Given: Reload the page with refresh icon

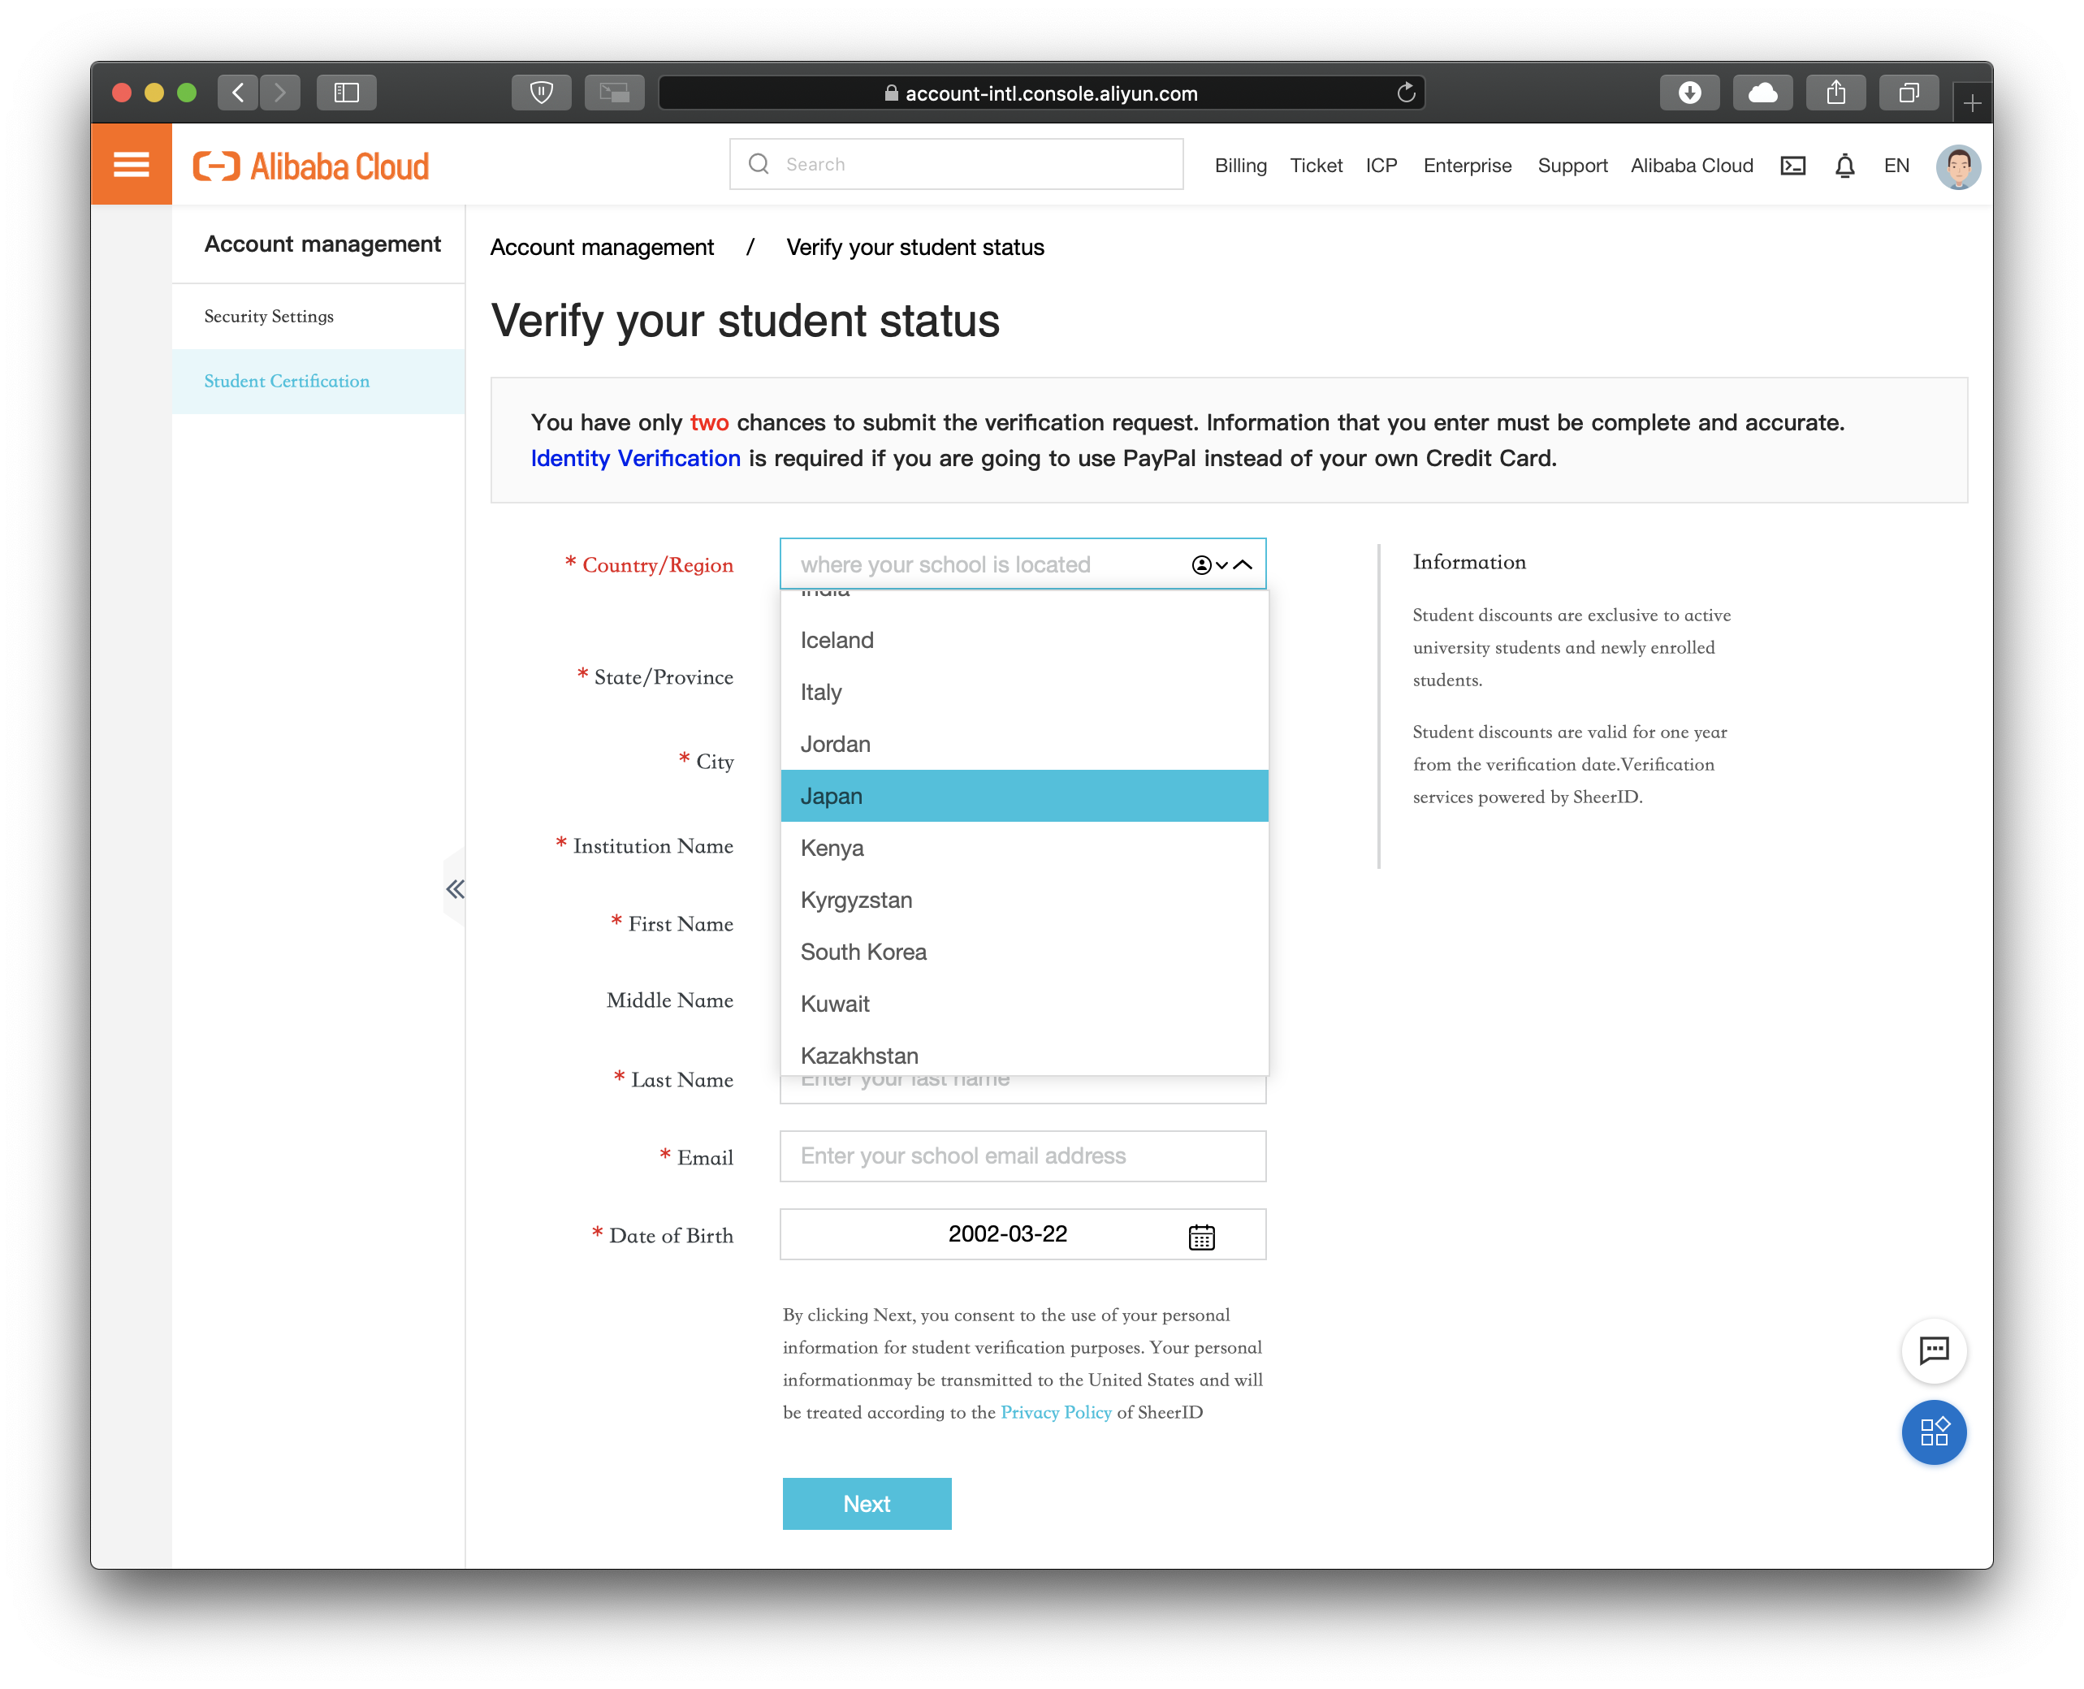Looking at the screenshot, I should [x=1405, y=93].
